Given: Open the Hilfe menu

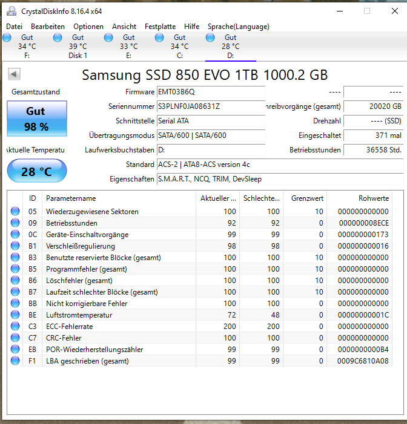Looking at the screenshot, I should (x=192, y=27).
